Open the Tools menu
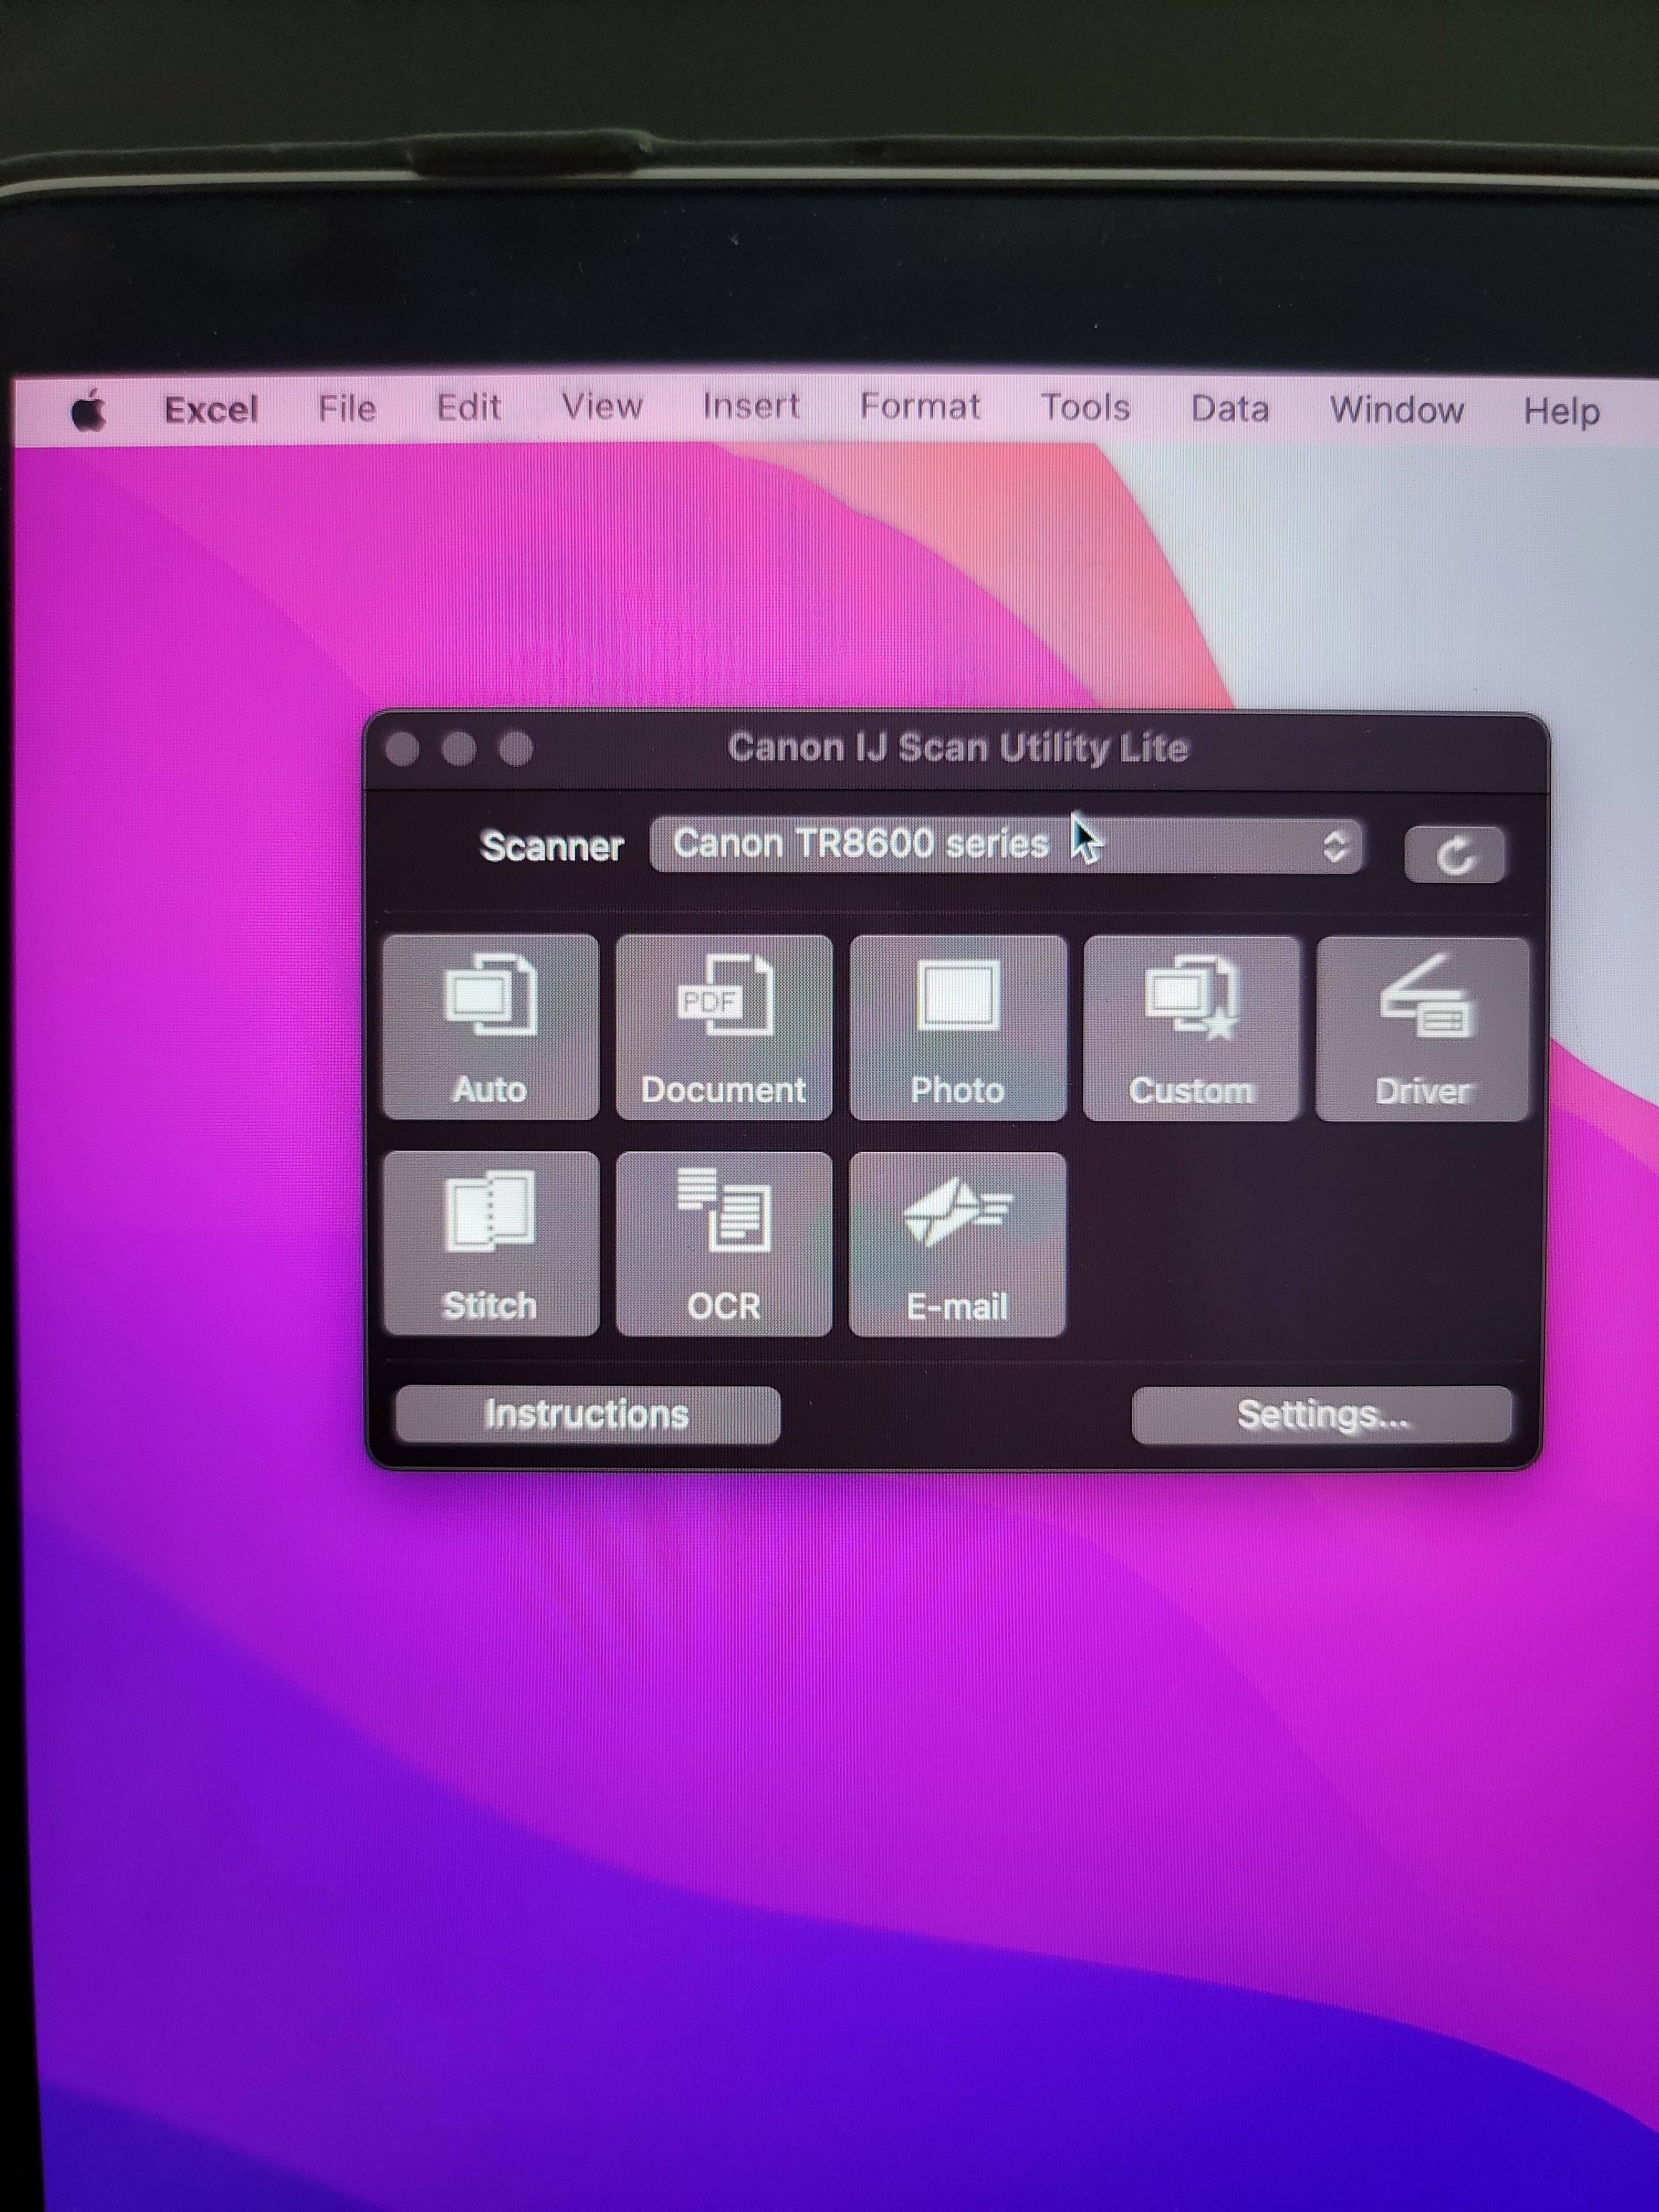 [x=1085, y=407]
